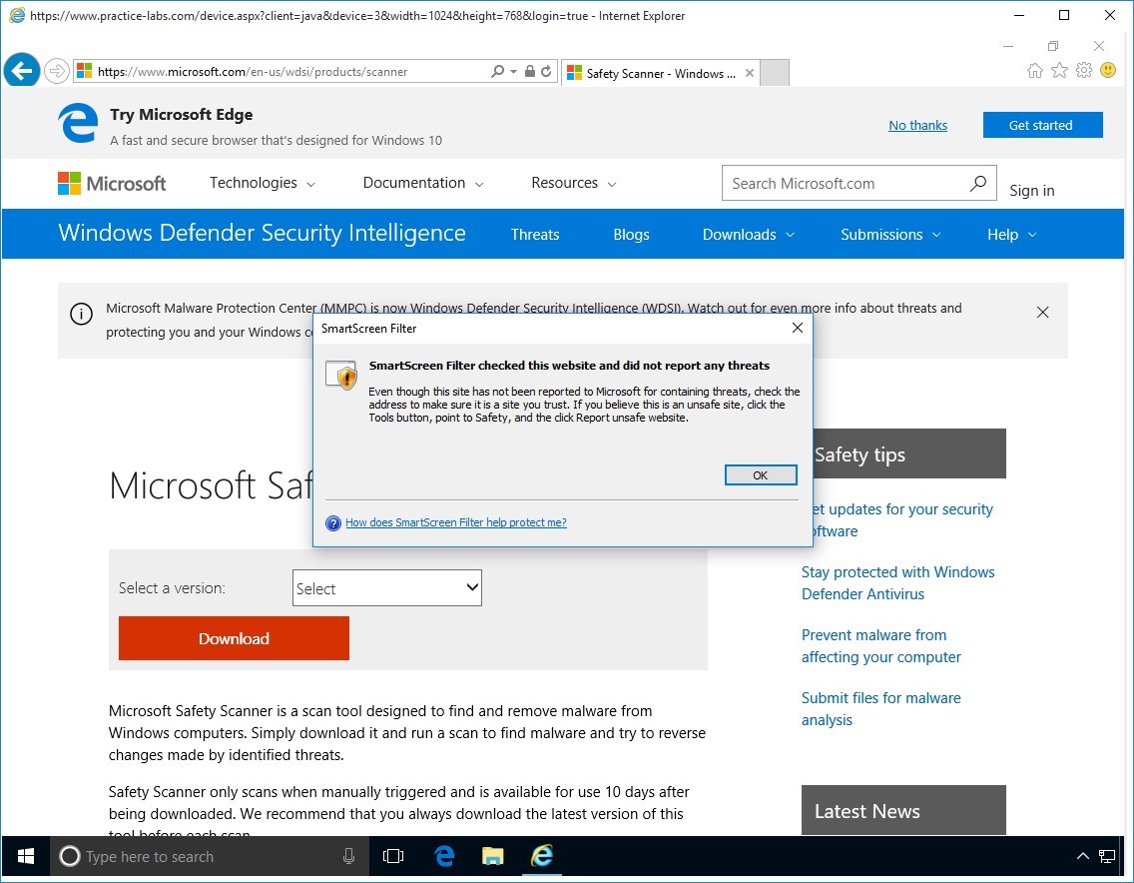Open the favorites star icon

pyautogui.click(x=1059, y=70)
